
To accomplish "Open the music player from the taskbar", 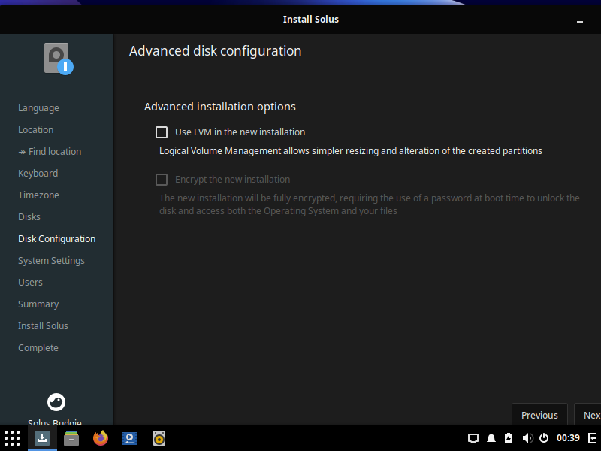I will (159, 438).
